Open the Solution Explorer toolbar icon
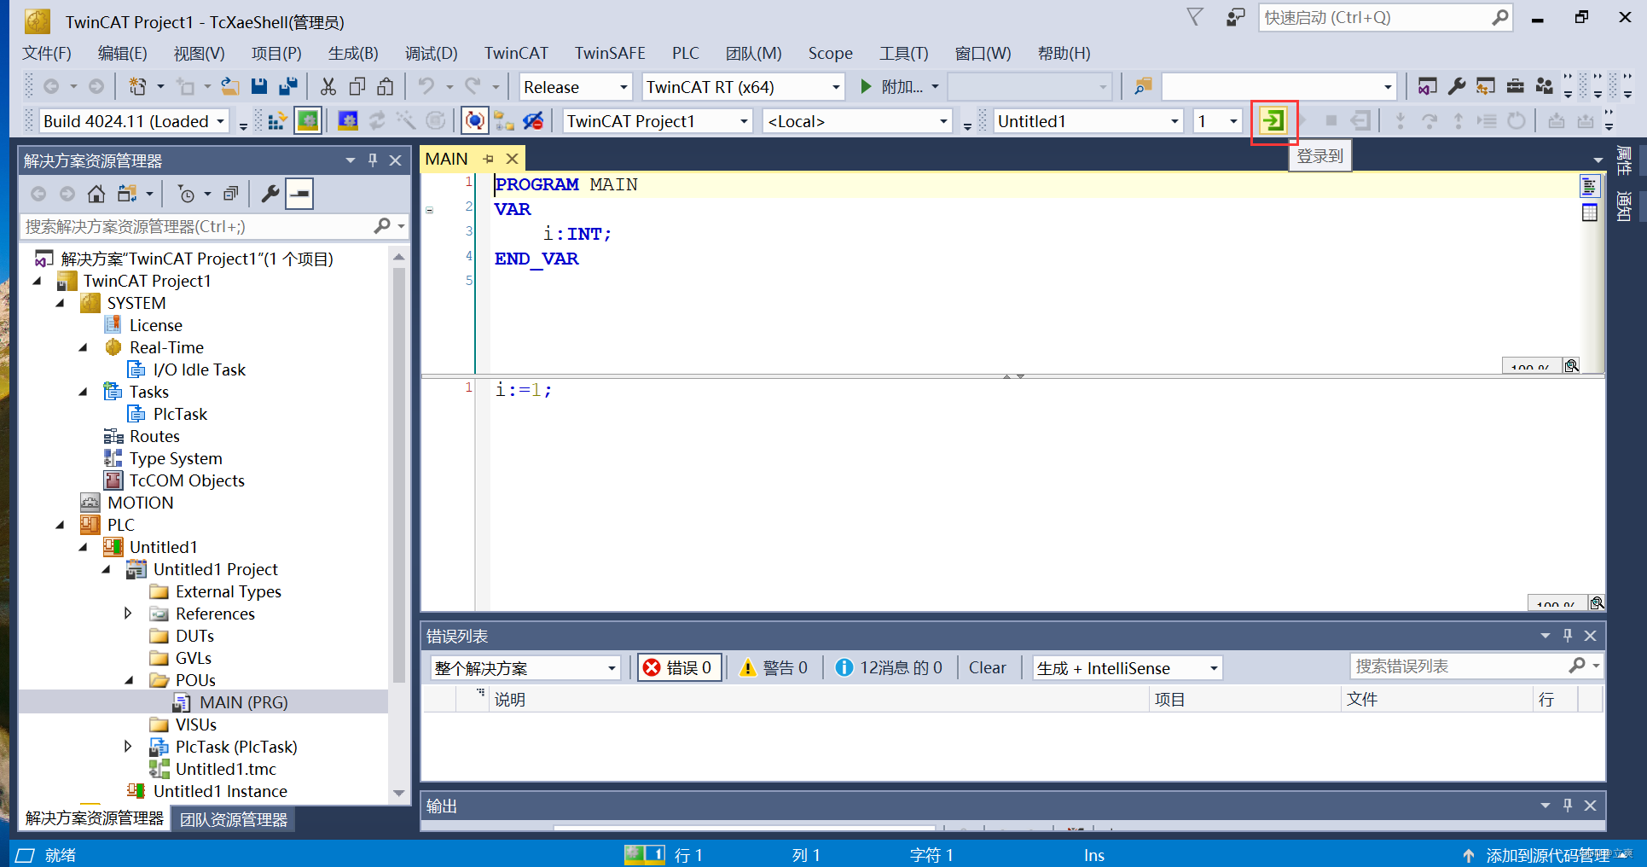The height and width of the screenshot is (867, 1647). pos(1427,86)
